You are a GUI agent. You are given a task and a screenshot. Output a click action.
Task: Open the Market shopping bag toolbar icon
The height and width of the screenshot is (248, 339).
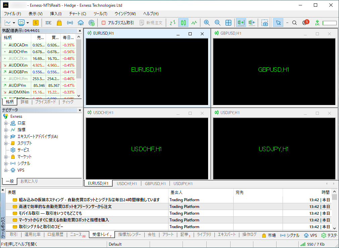[59, 23]
